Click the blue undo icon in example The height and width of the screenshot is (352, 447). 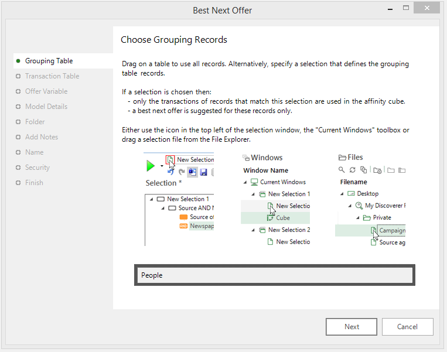point(170,172)
